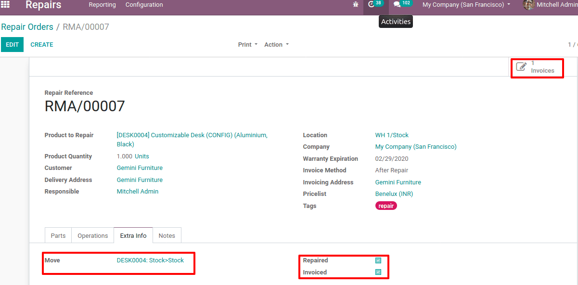578x285 pixels.
Task: Click the 1.000 product quantity value
Action: pos(125,156)
